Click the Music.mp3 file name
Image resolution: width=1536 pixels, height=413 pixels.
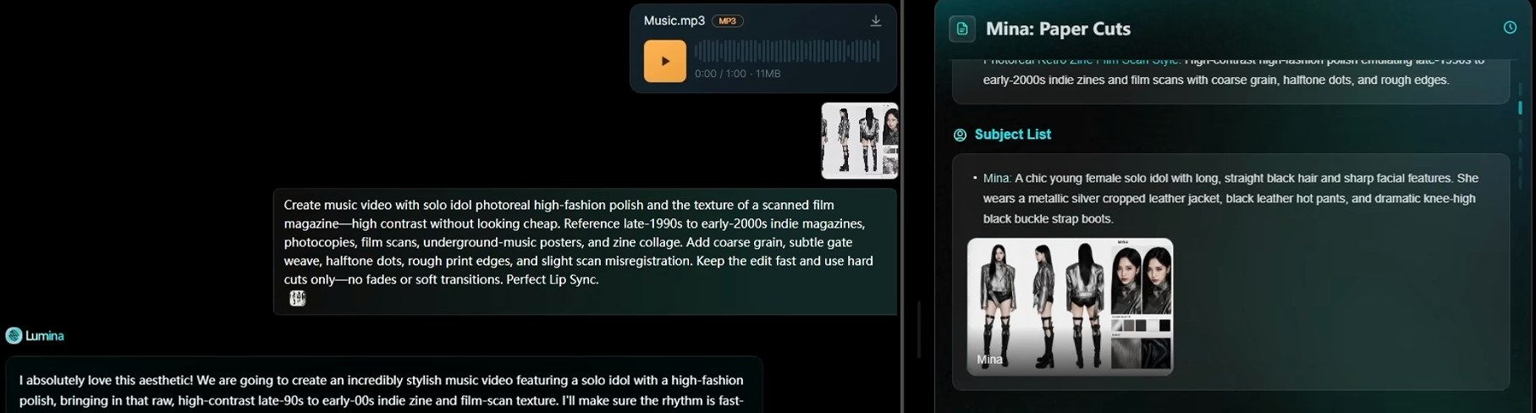pos(674,21)
